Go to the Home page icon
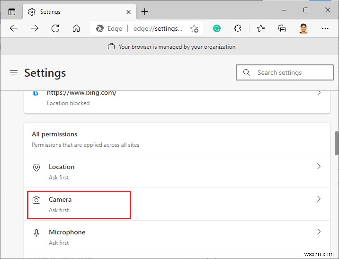339x259 pixels. 76,28
